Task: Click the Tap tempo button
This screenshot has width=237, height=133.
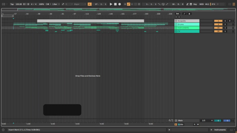Action: (12, 4)
